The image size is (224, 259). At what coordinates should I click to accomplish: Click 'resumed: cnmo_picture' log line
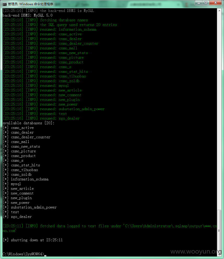(x=43, y=57)
